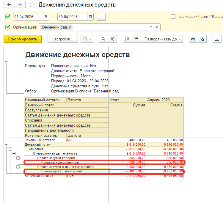Click the back navigation arrow
Image resolution: width=223 pixels, height=203 pixels.
click(10, 5)
